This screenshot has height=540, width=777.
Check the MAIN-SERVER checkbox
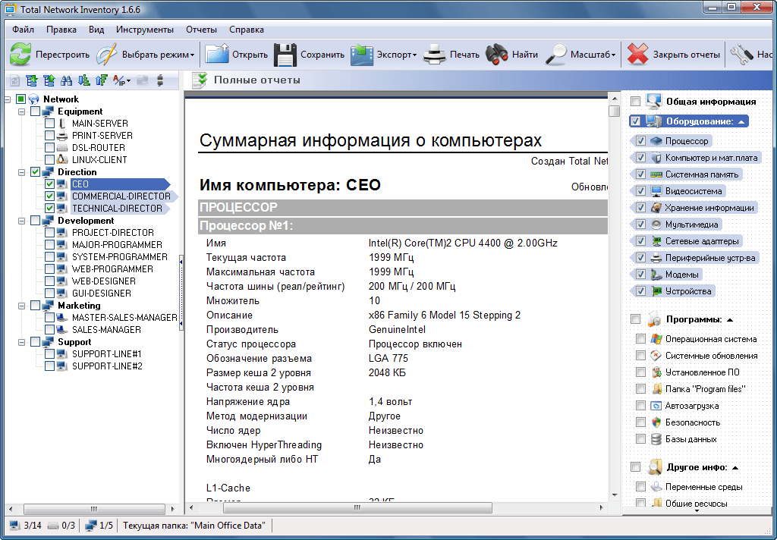49,124
